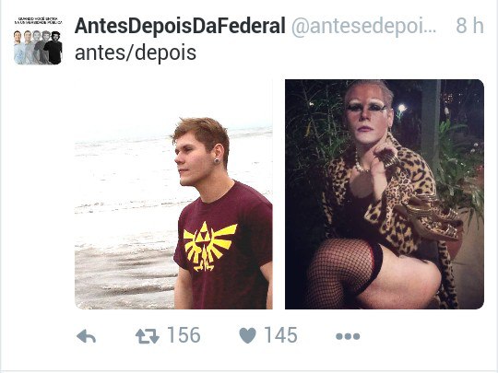Screen dimensions: 498x373
Task: Like the tweet with the heart icon
Action: click(x=247, y=335)
